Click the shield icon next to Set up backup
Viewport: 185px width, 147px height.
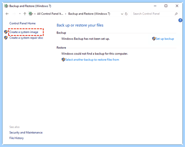coord(154,39)
